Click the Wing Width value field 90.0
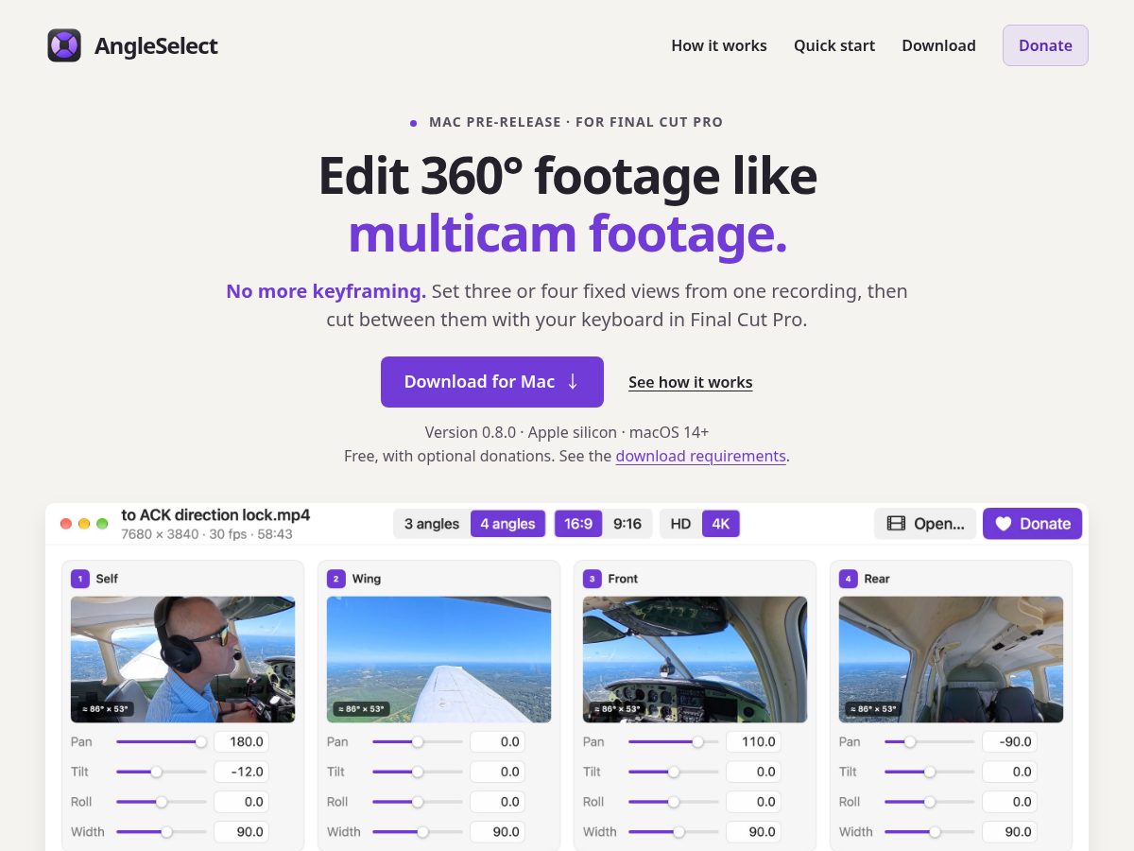 point(497,832)
